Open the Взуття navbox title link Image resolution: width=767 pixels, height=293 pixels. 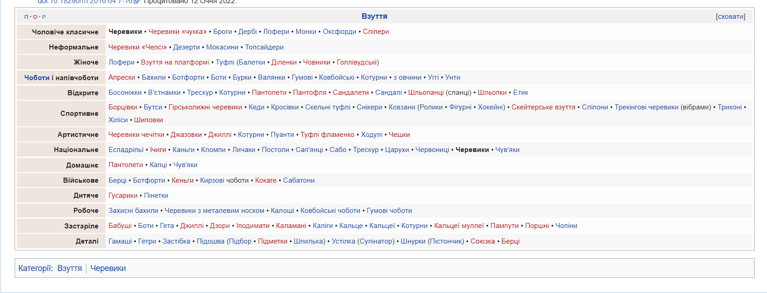click(374, 16)
